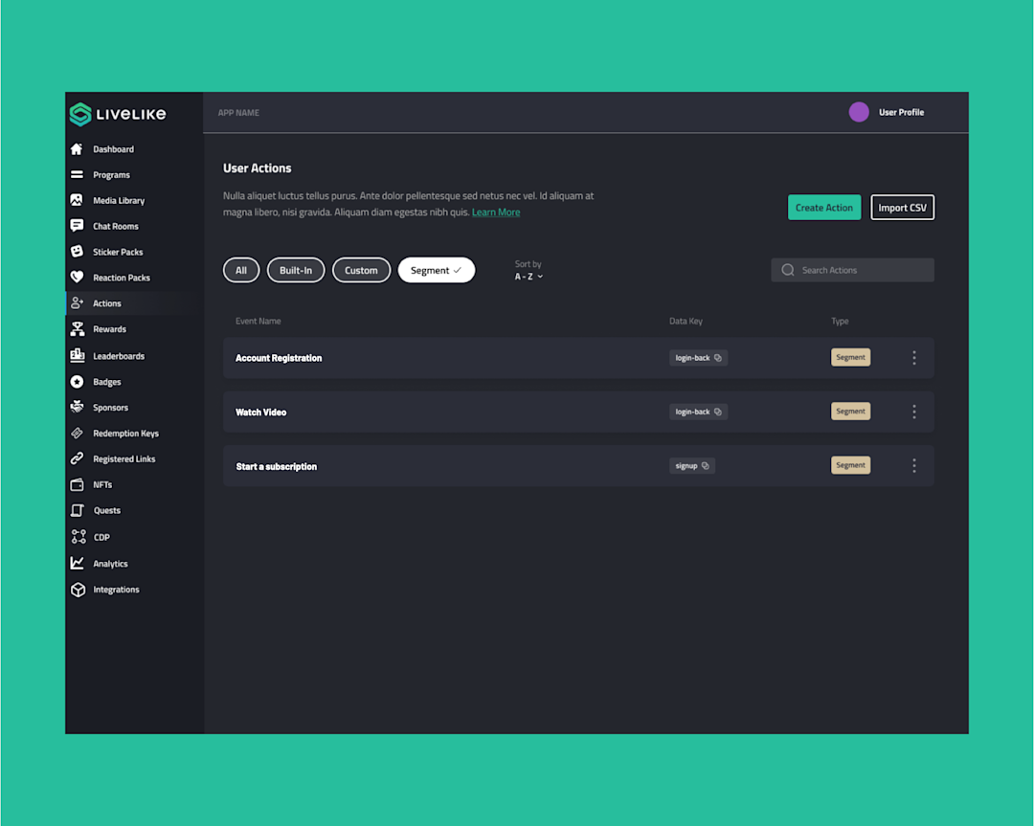Select the Badges star icon
The image size is (1034, 826).
pos(78,382)
